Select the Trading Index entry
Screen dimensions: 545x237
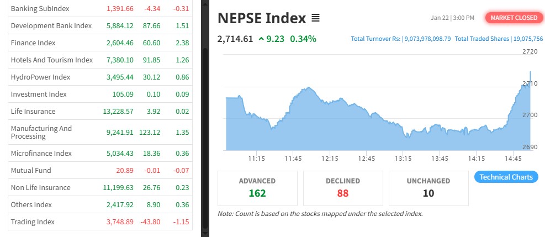[x=33, y=222]
